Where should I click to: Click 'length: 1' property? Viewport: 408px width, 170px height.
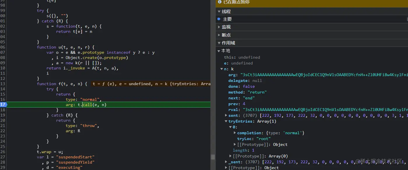pyautogui.click(x=243, y=150)
